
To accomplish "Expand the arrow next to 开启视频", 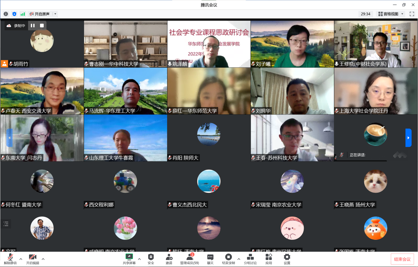I will coord(43,259).
